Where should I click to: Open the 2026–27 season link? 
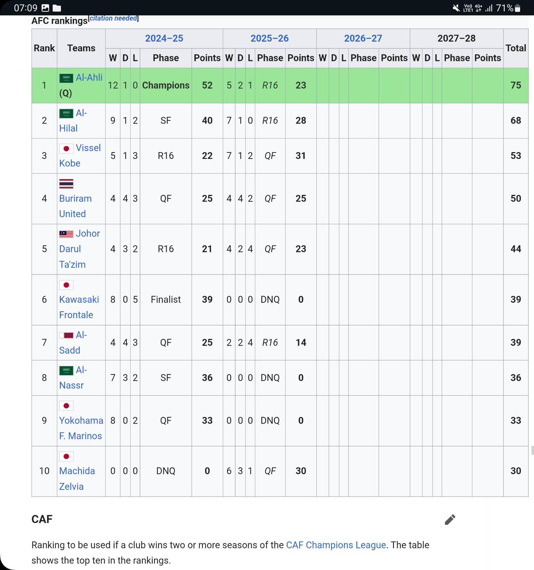click(363, 38)
